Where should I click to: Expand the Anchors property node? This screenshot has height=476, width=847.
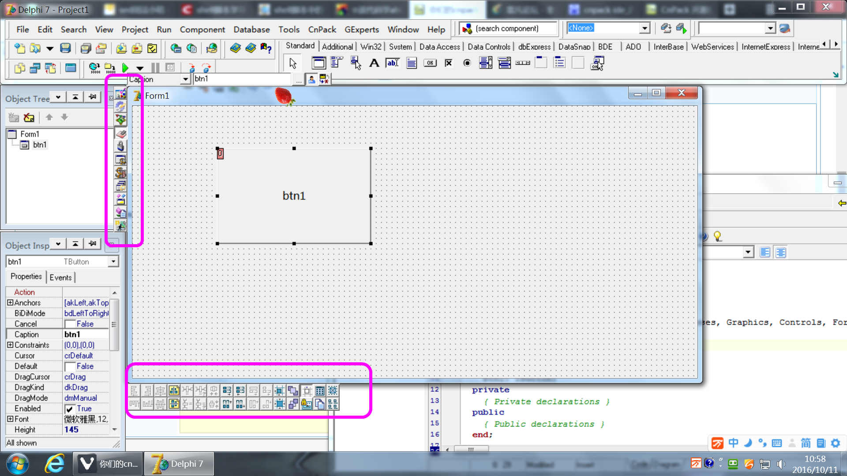pos(10,303)
